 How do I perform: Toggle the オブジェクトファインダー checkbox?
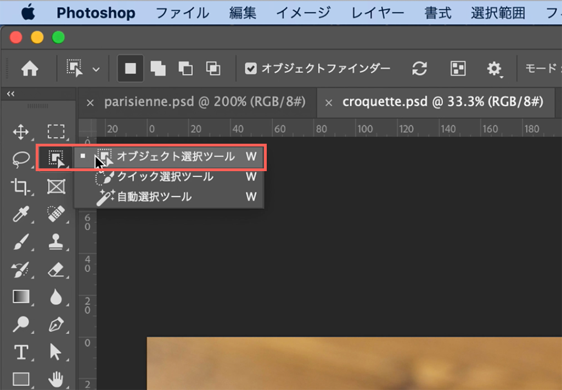250,68
